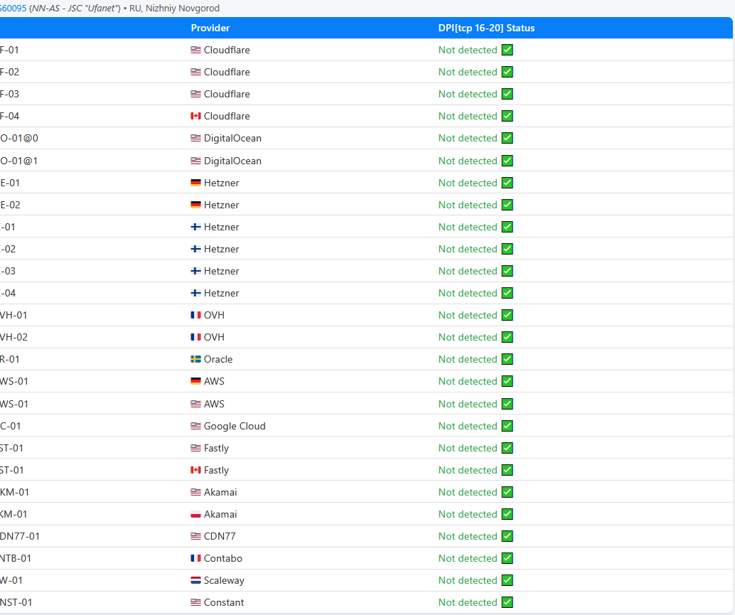Click the row ID cell "DN77-01"
The image size is (735, 615).
coord(20,536)
